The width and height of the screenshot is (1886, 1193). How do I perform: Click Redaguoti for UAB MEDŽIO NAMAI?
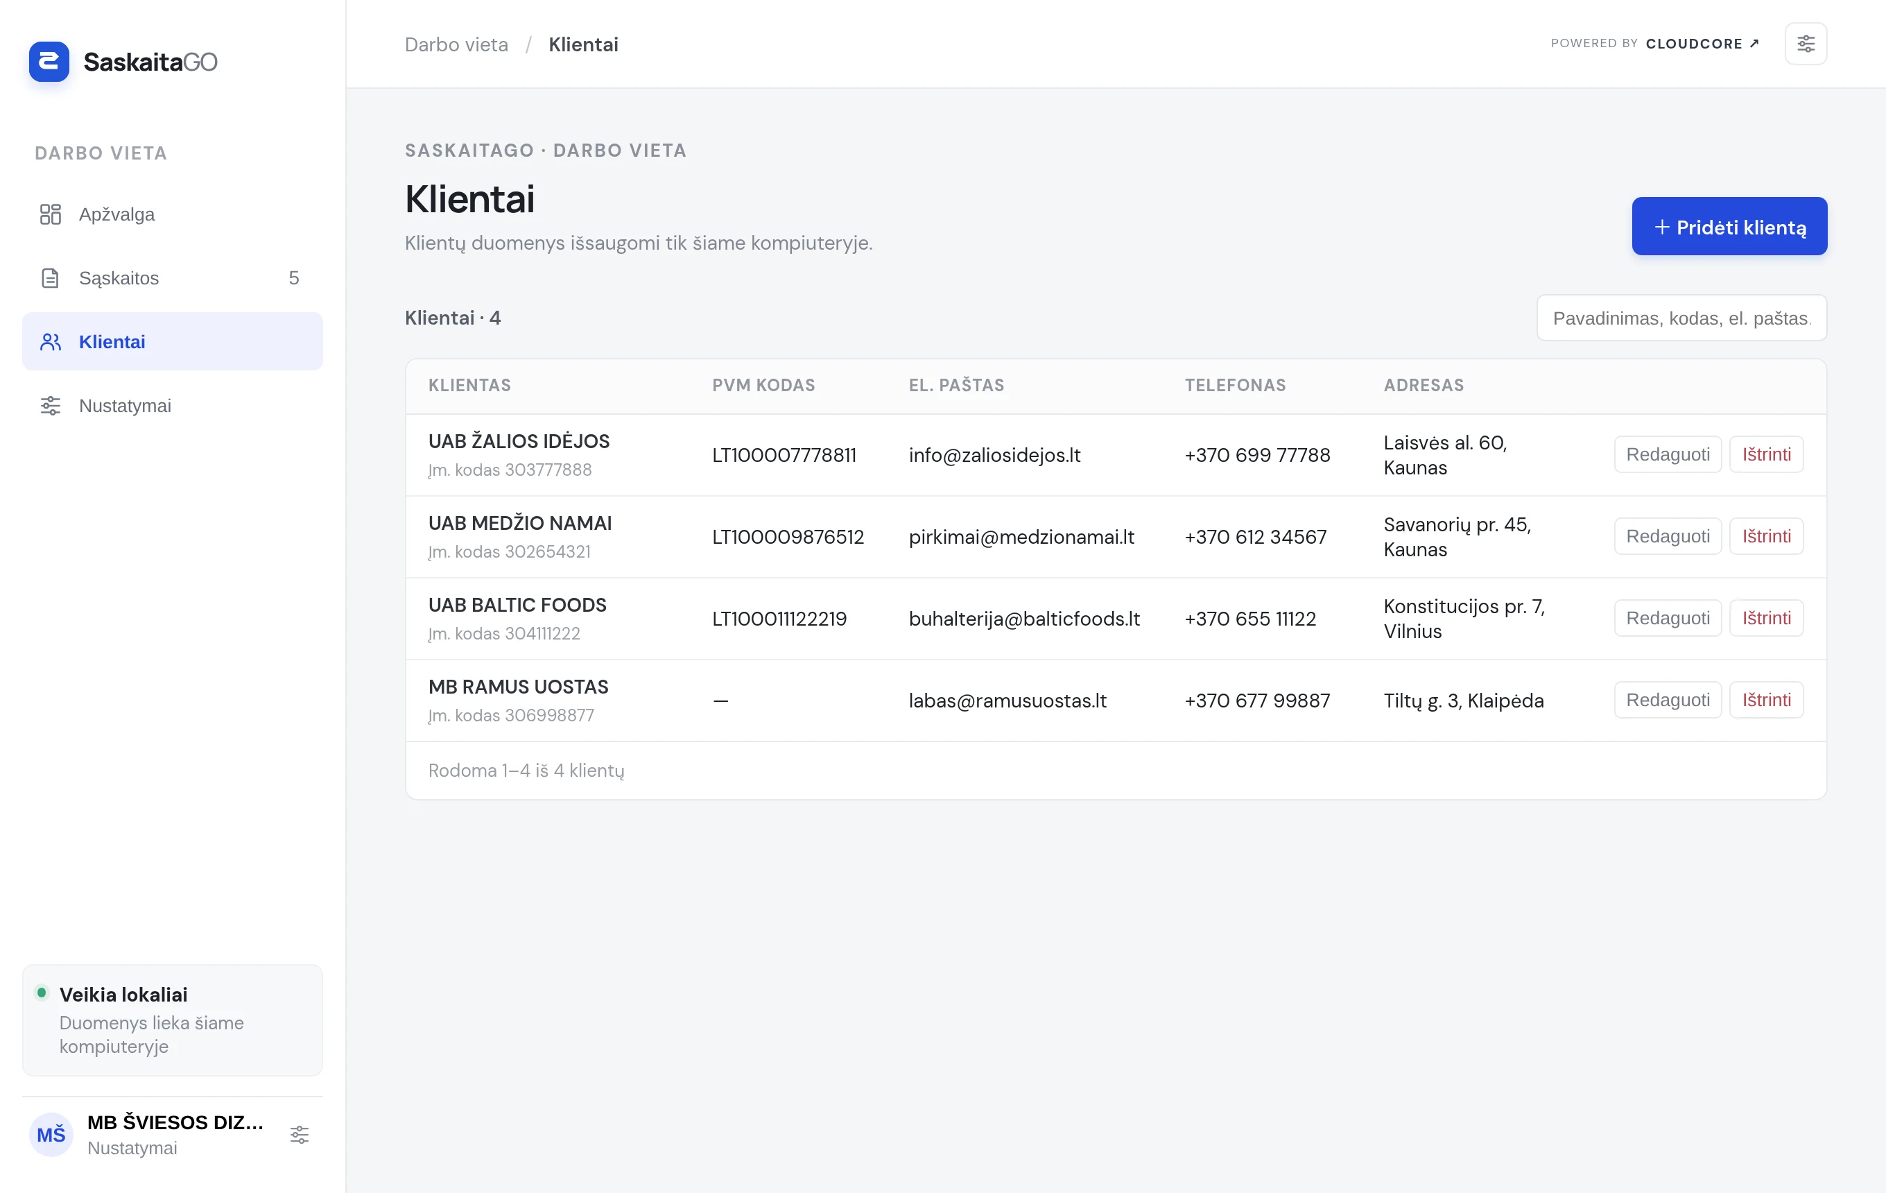1668,537
